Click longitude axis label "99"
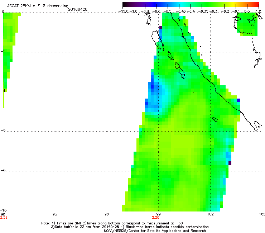Viewport: 265px width, 233px height. click(x=158, y=214)
